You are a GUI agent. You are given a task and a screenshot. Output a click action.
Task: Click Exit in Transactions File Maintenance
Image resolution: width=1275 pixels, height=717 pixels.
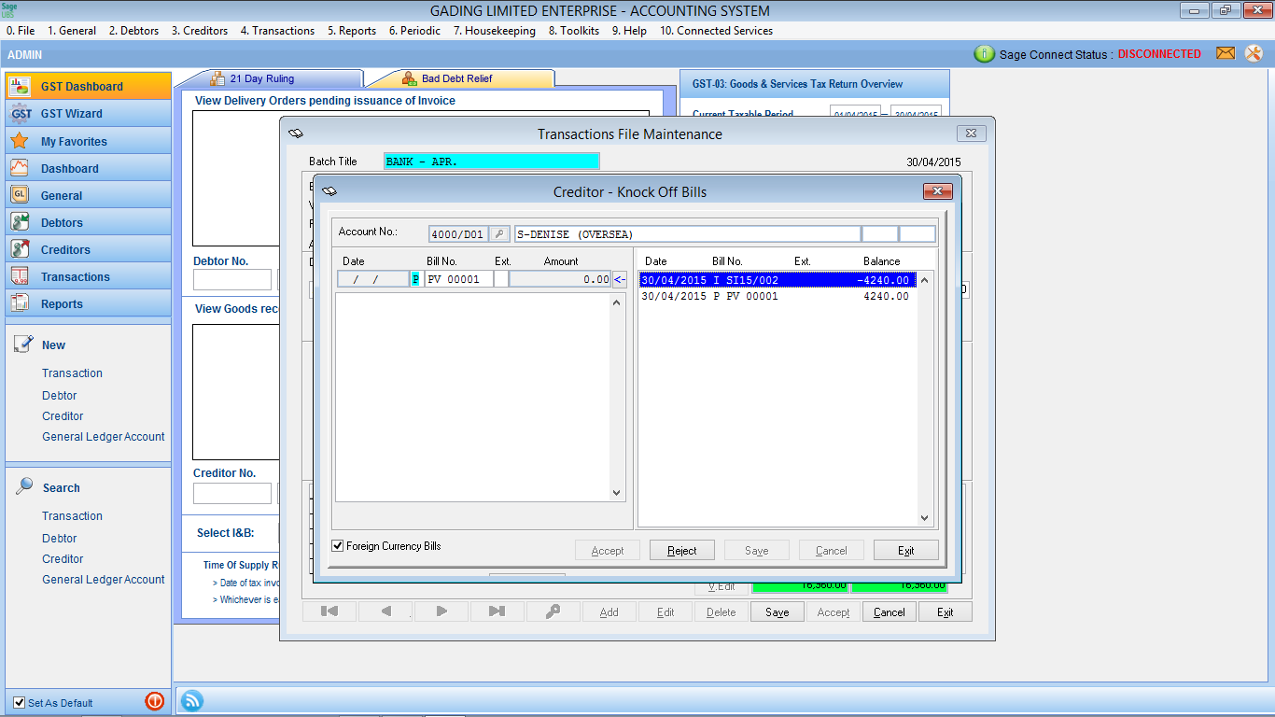tap(946, 612)
